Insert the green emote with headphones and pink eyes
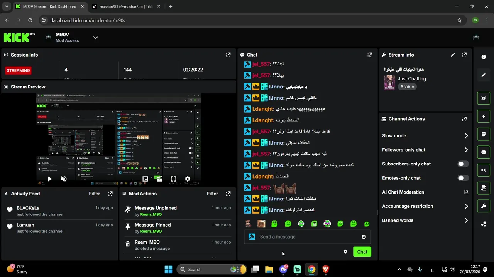This screenshot has height=277, width=494. pos(327,224)
